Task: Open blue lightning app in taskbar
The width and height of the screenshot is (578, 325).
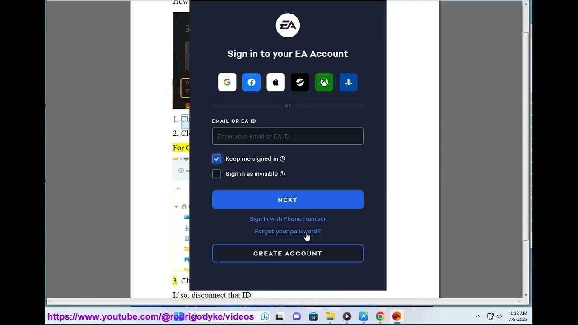Action: 364,316
